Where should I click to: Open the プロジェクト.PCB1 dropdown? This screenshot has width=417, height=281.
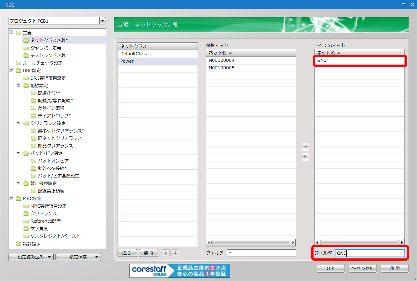[102, 21]
